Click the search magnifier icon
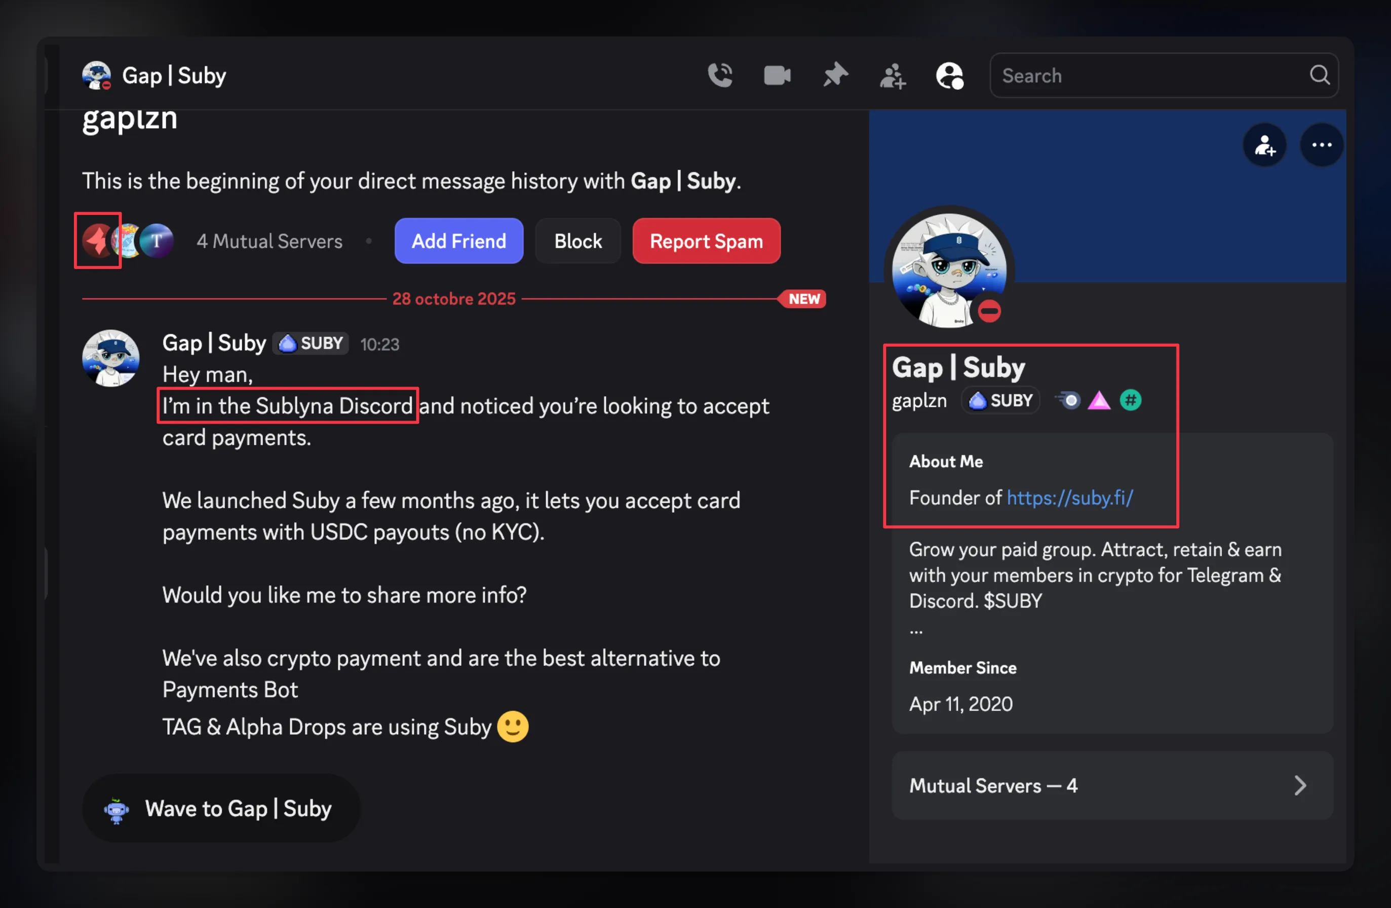The height and width of the screenshot is (908, 1391). (1319, 75)
